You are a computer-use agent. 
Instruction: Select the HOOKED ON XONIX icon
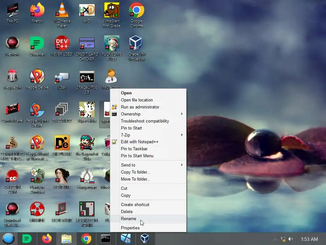coord(87,214)
